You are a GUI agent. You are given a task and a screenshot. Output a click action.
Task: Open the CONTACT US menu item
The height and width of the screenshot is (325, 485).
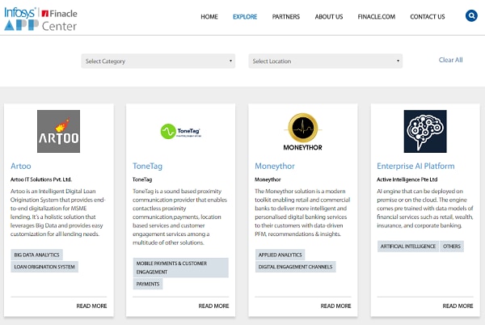427,17
